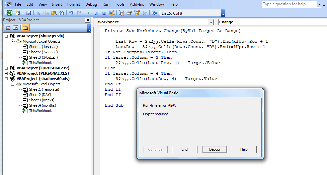Click the Find binoculars icon
The width and height of the screenshot is (327, 175).
coord(61,13)
